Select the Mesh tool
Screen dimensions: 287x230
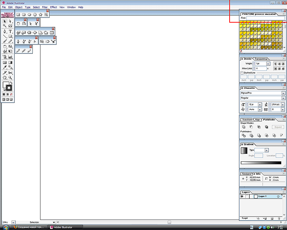(x=5, y=63)
